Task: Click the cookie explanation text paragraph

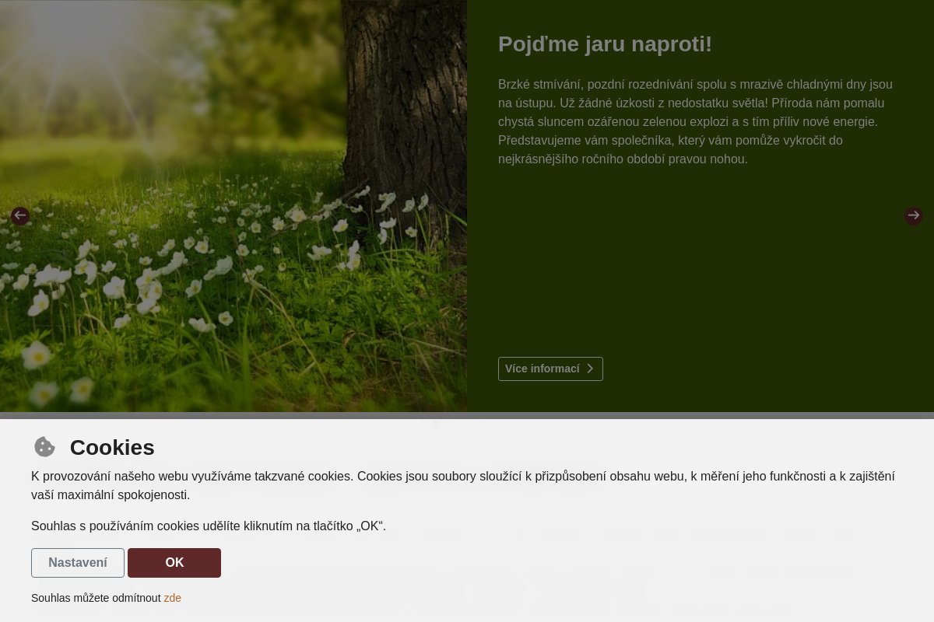Action: (462, 485)
